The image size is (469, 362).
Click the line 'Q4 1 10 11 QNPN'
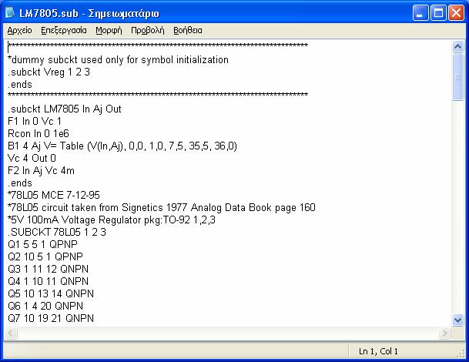[49, 281]
